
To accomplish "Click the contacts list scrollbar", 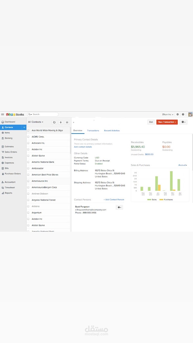I will pyautogui.click(x=71, y=140).
